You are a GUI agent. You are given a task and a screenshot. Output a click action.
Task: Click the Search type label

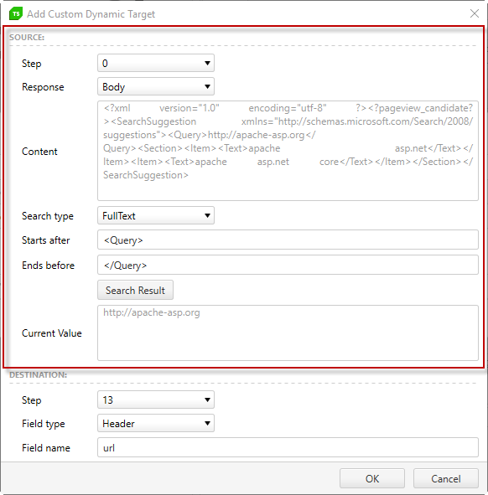(x=48, y=216)
